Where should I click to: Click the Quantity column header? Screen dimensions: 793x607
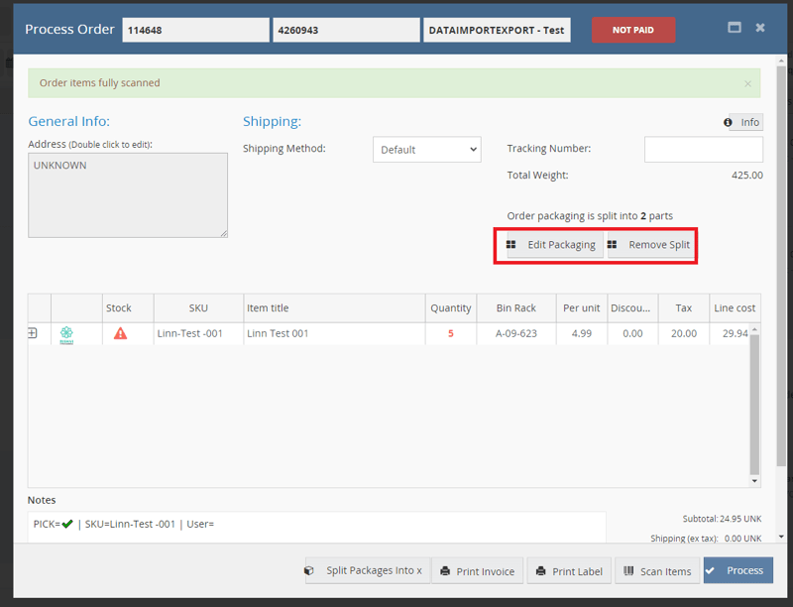click(x=450, y=308)
